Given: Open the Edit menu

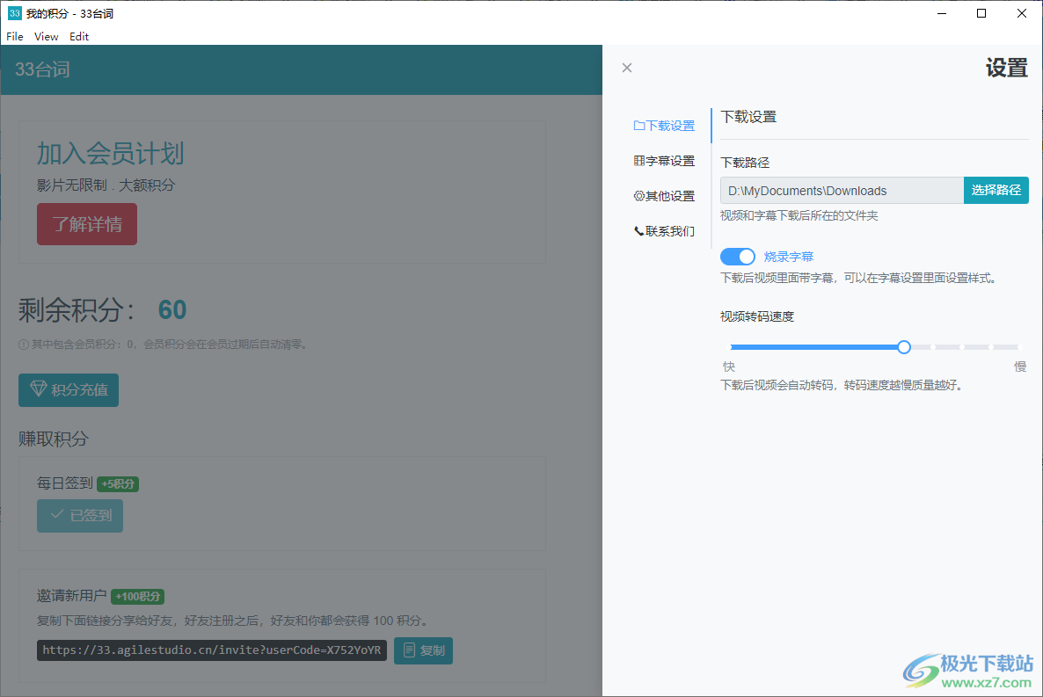Looking at the screenshot, I should click(78, 37).
